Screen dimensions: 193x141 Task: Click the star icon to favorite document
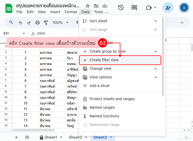[x=88, y=6]
